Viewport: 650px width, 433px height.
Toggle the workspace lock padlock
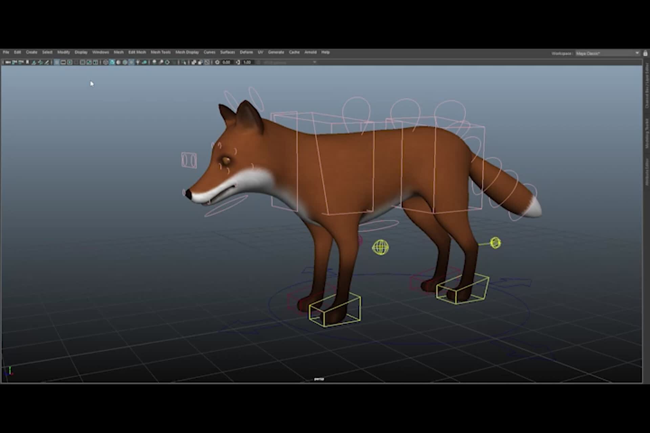pos(645,53)
